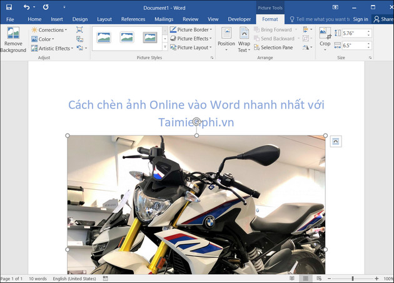This screenshot has width=394, height=283.
Task: Switch to the Home tab
Action: pyautogui.click(x=34, y=19)
